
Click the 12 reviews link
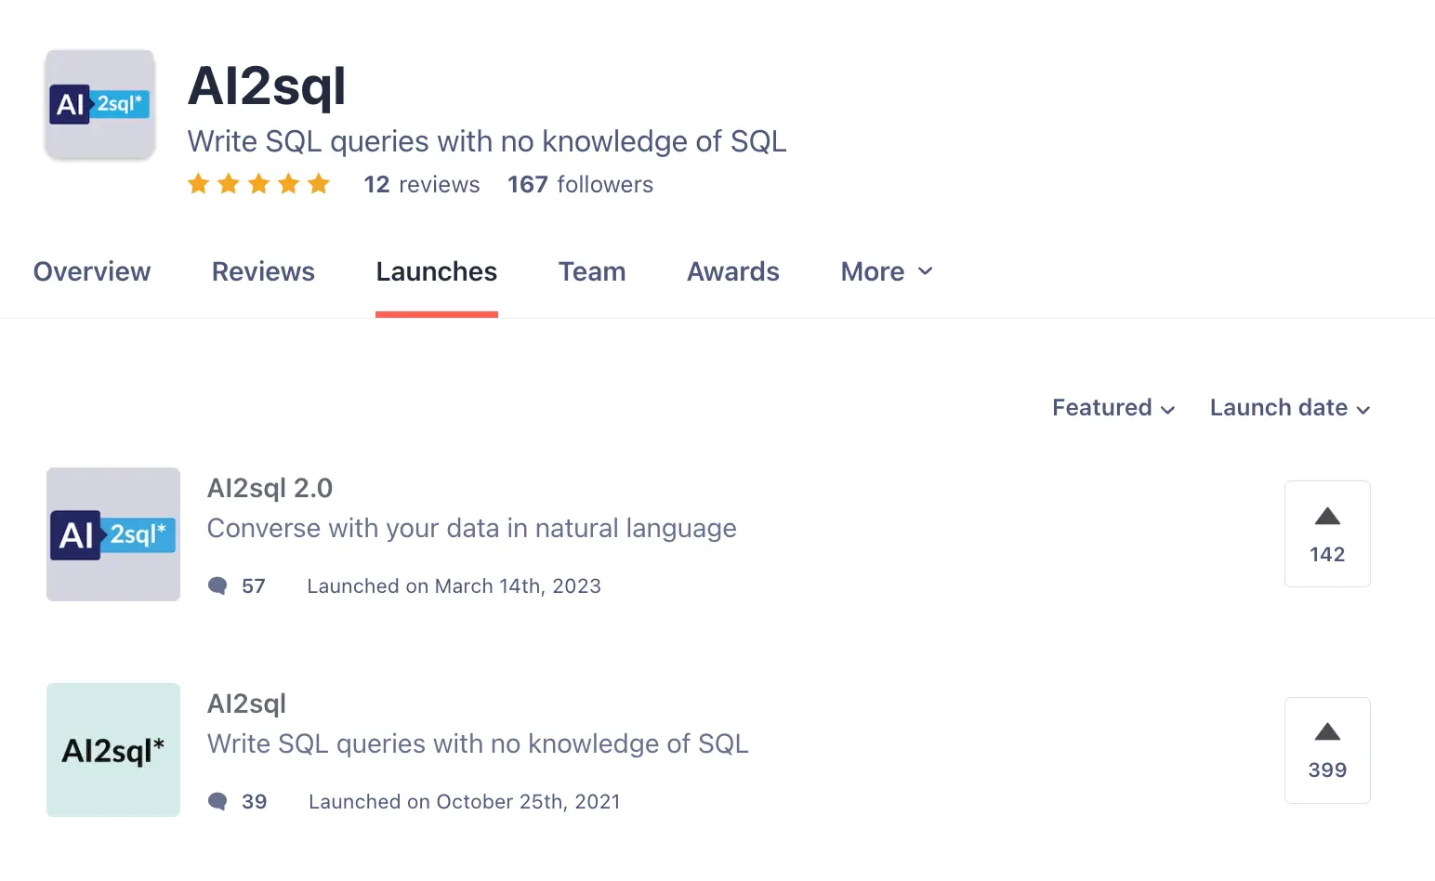tap(422, 185)
